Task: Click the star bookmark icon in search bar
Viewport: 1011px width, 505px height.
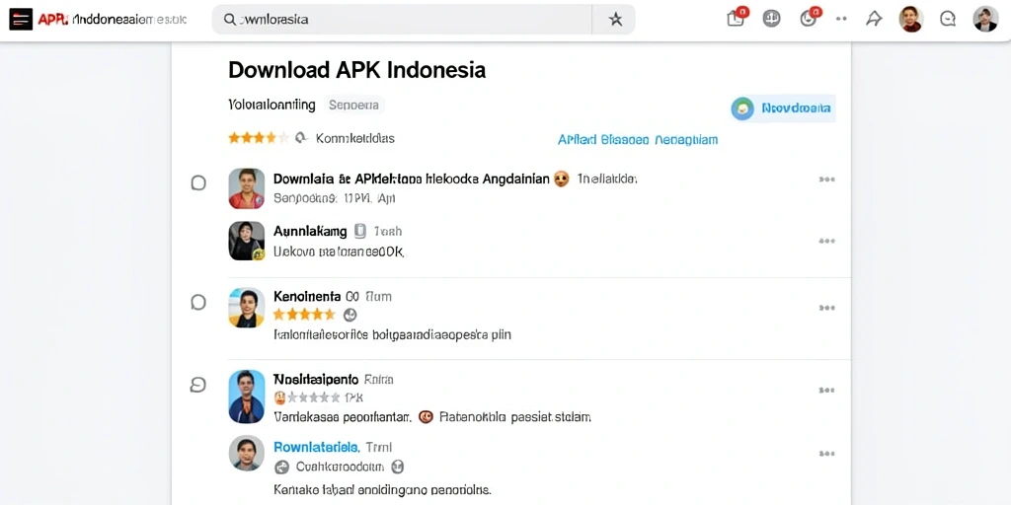Action: point(616,20)
